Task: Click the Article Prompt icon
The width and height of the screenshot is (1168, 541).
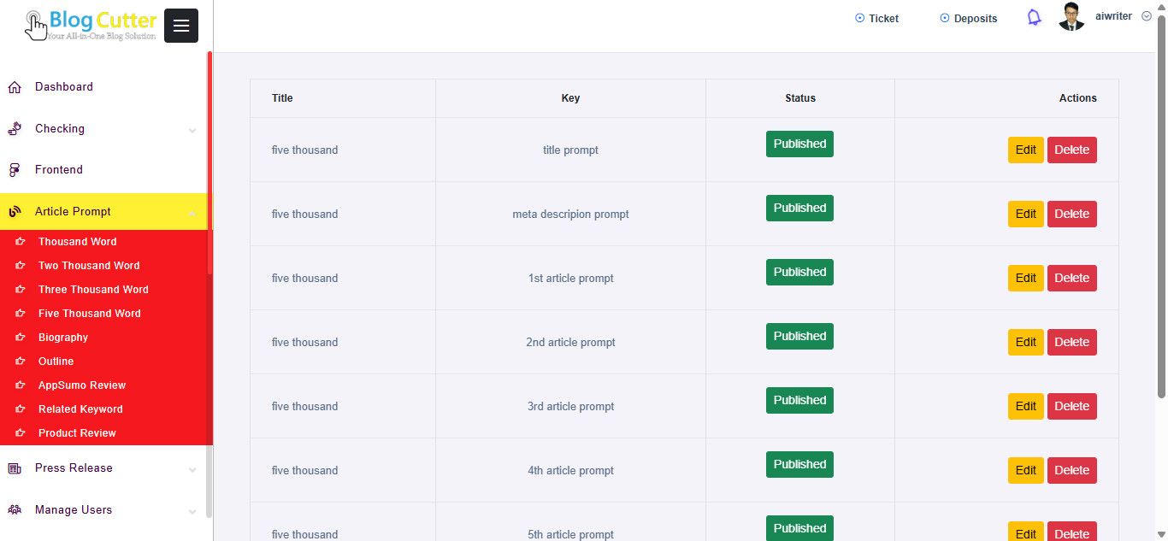Action: point(15,212)
